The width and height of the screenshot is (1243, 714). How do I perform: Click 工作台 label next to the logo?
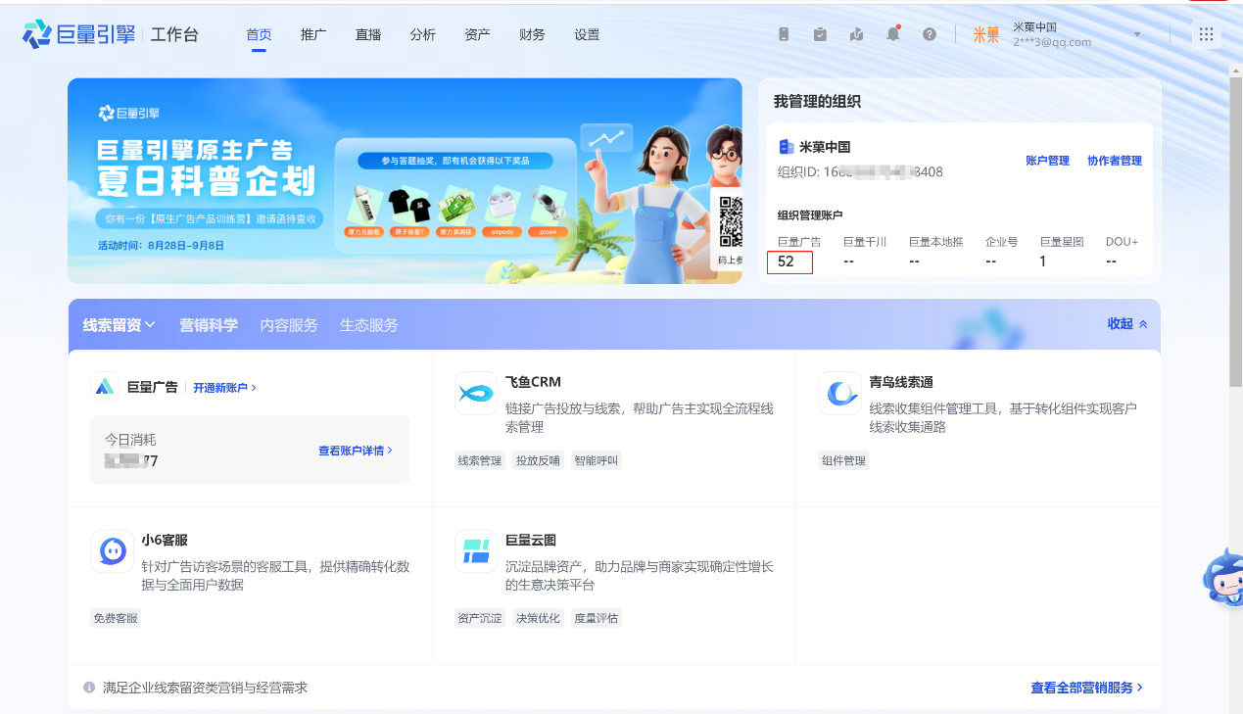(x=175, y=35)
